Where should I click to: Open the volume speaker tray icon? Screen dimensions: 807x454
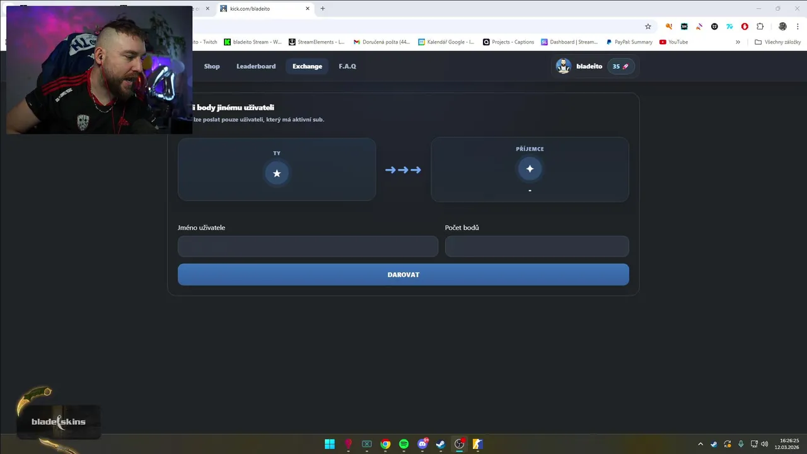click(x=764, y=444)
